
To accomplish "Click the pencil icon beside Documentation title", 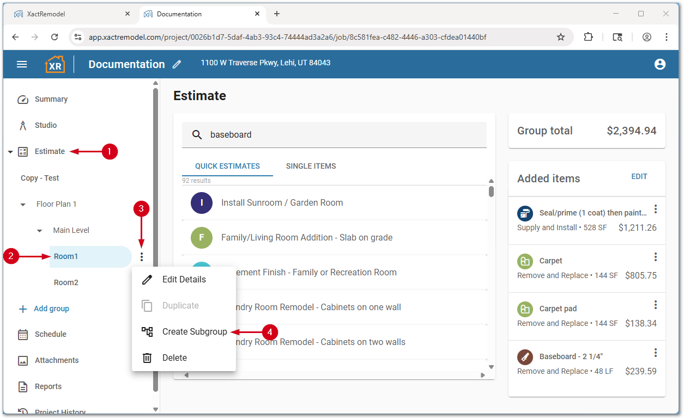I will click(177, 64).
